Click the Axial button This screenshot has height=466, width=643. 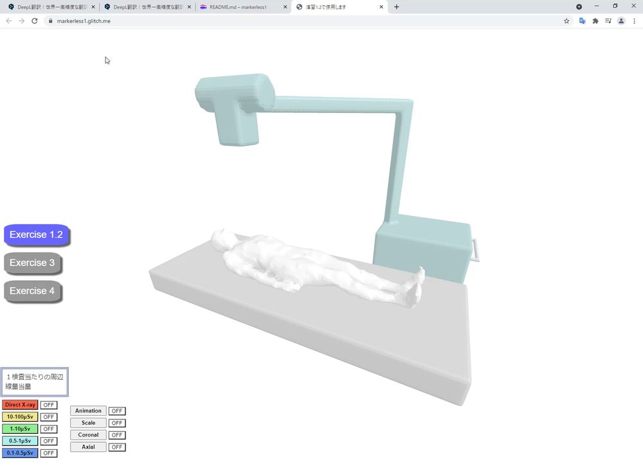pyautogui.click(x=88, y=447)
